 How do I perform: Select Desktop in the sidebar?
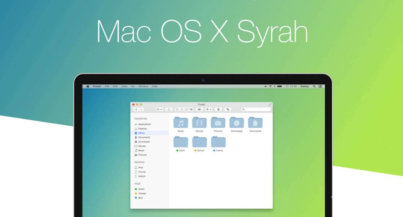(x=140, y=129)
